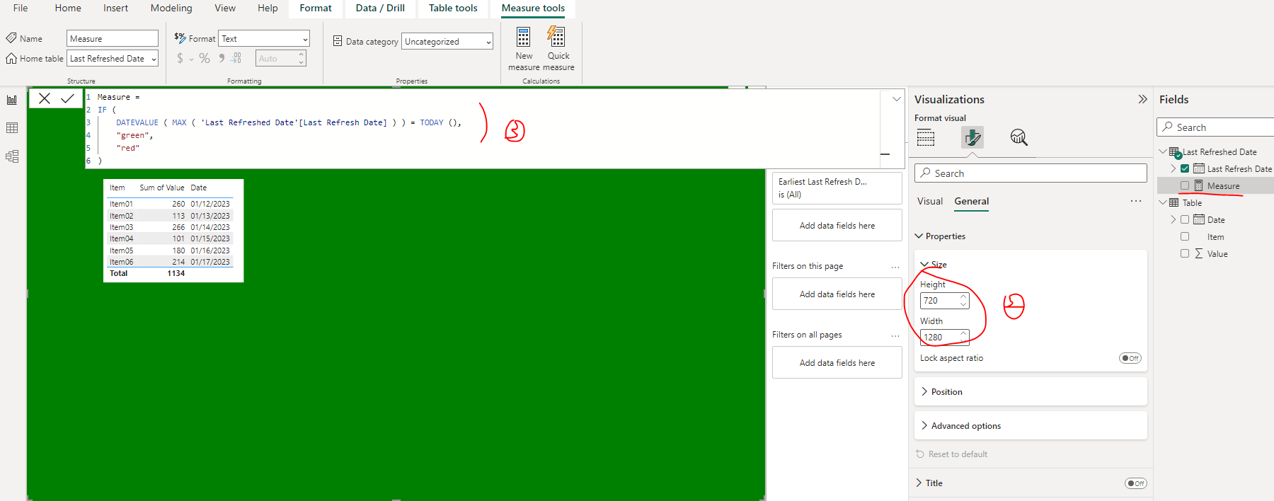
Task: Select the Build visual icon in Visualizations
Action: pyautogui.click(x=926, y=137)
